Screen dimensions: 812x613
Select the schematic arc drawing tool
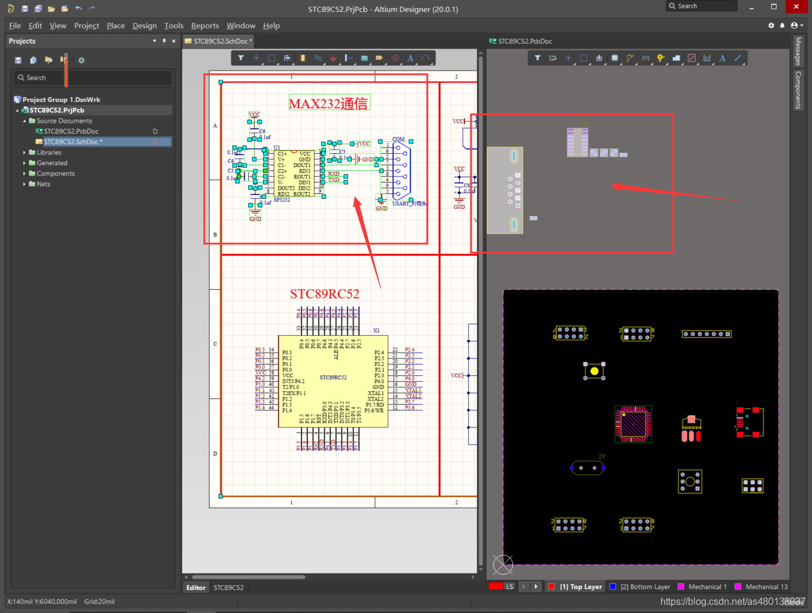click(425, 58)
